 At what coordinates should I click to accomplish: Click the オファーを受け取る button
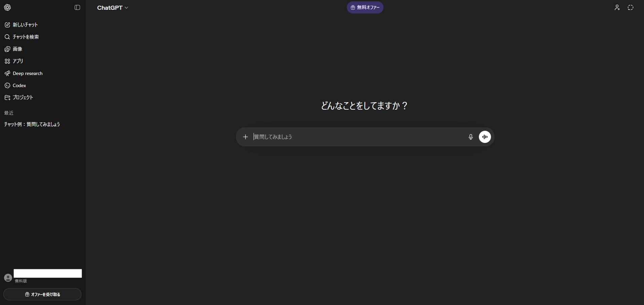42,294
